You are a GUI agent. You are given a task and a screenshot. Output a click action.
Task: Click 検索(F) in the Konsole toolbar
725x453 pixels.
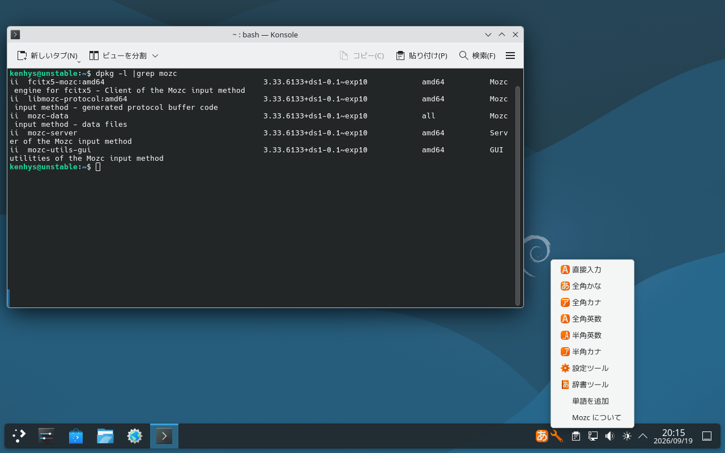(477, 55)
